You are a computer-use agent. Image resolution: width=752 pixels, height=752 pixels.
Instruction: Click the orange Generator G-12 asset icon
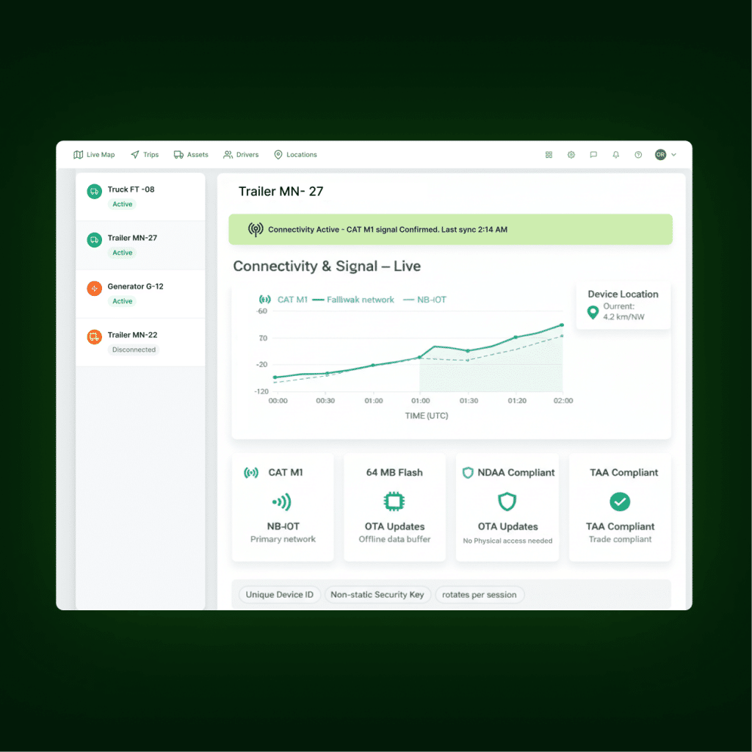[x=95, y=288]
